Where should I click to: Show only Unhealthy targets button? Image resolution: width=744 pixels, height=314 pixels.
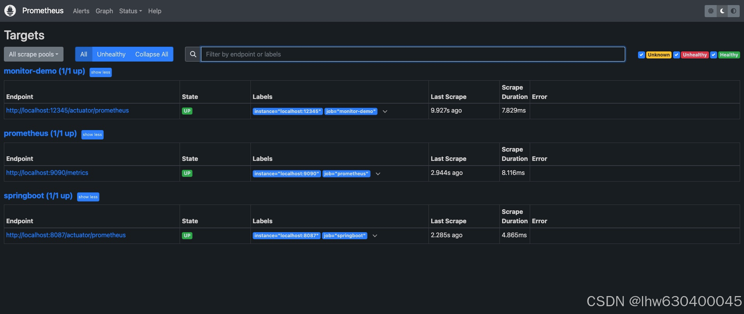(111, 54)
